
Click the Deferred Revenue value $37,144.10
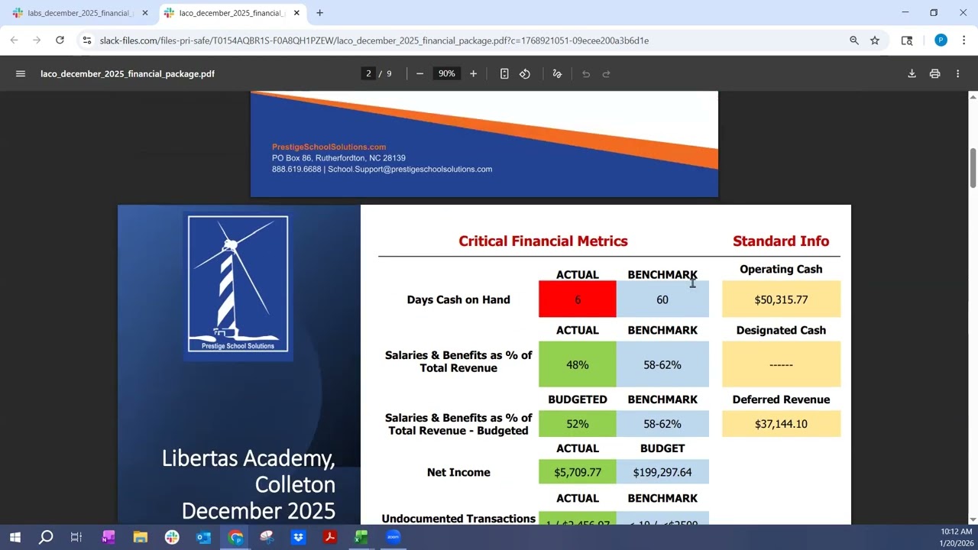click(x=781, y=424)
